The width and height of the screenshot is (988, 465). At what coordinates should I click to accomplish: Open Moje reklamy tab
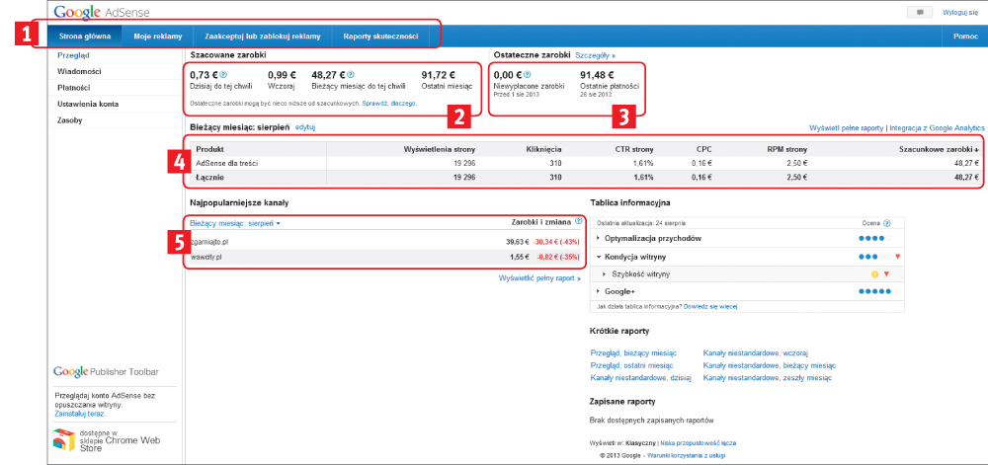tap(158, 37)
